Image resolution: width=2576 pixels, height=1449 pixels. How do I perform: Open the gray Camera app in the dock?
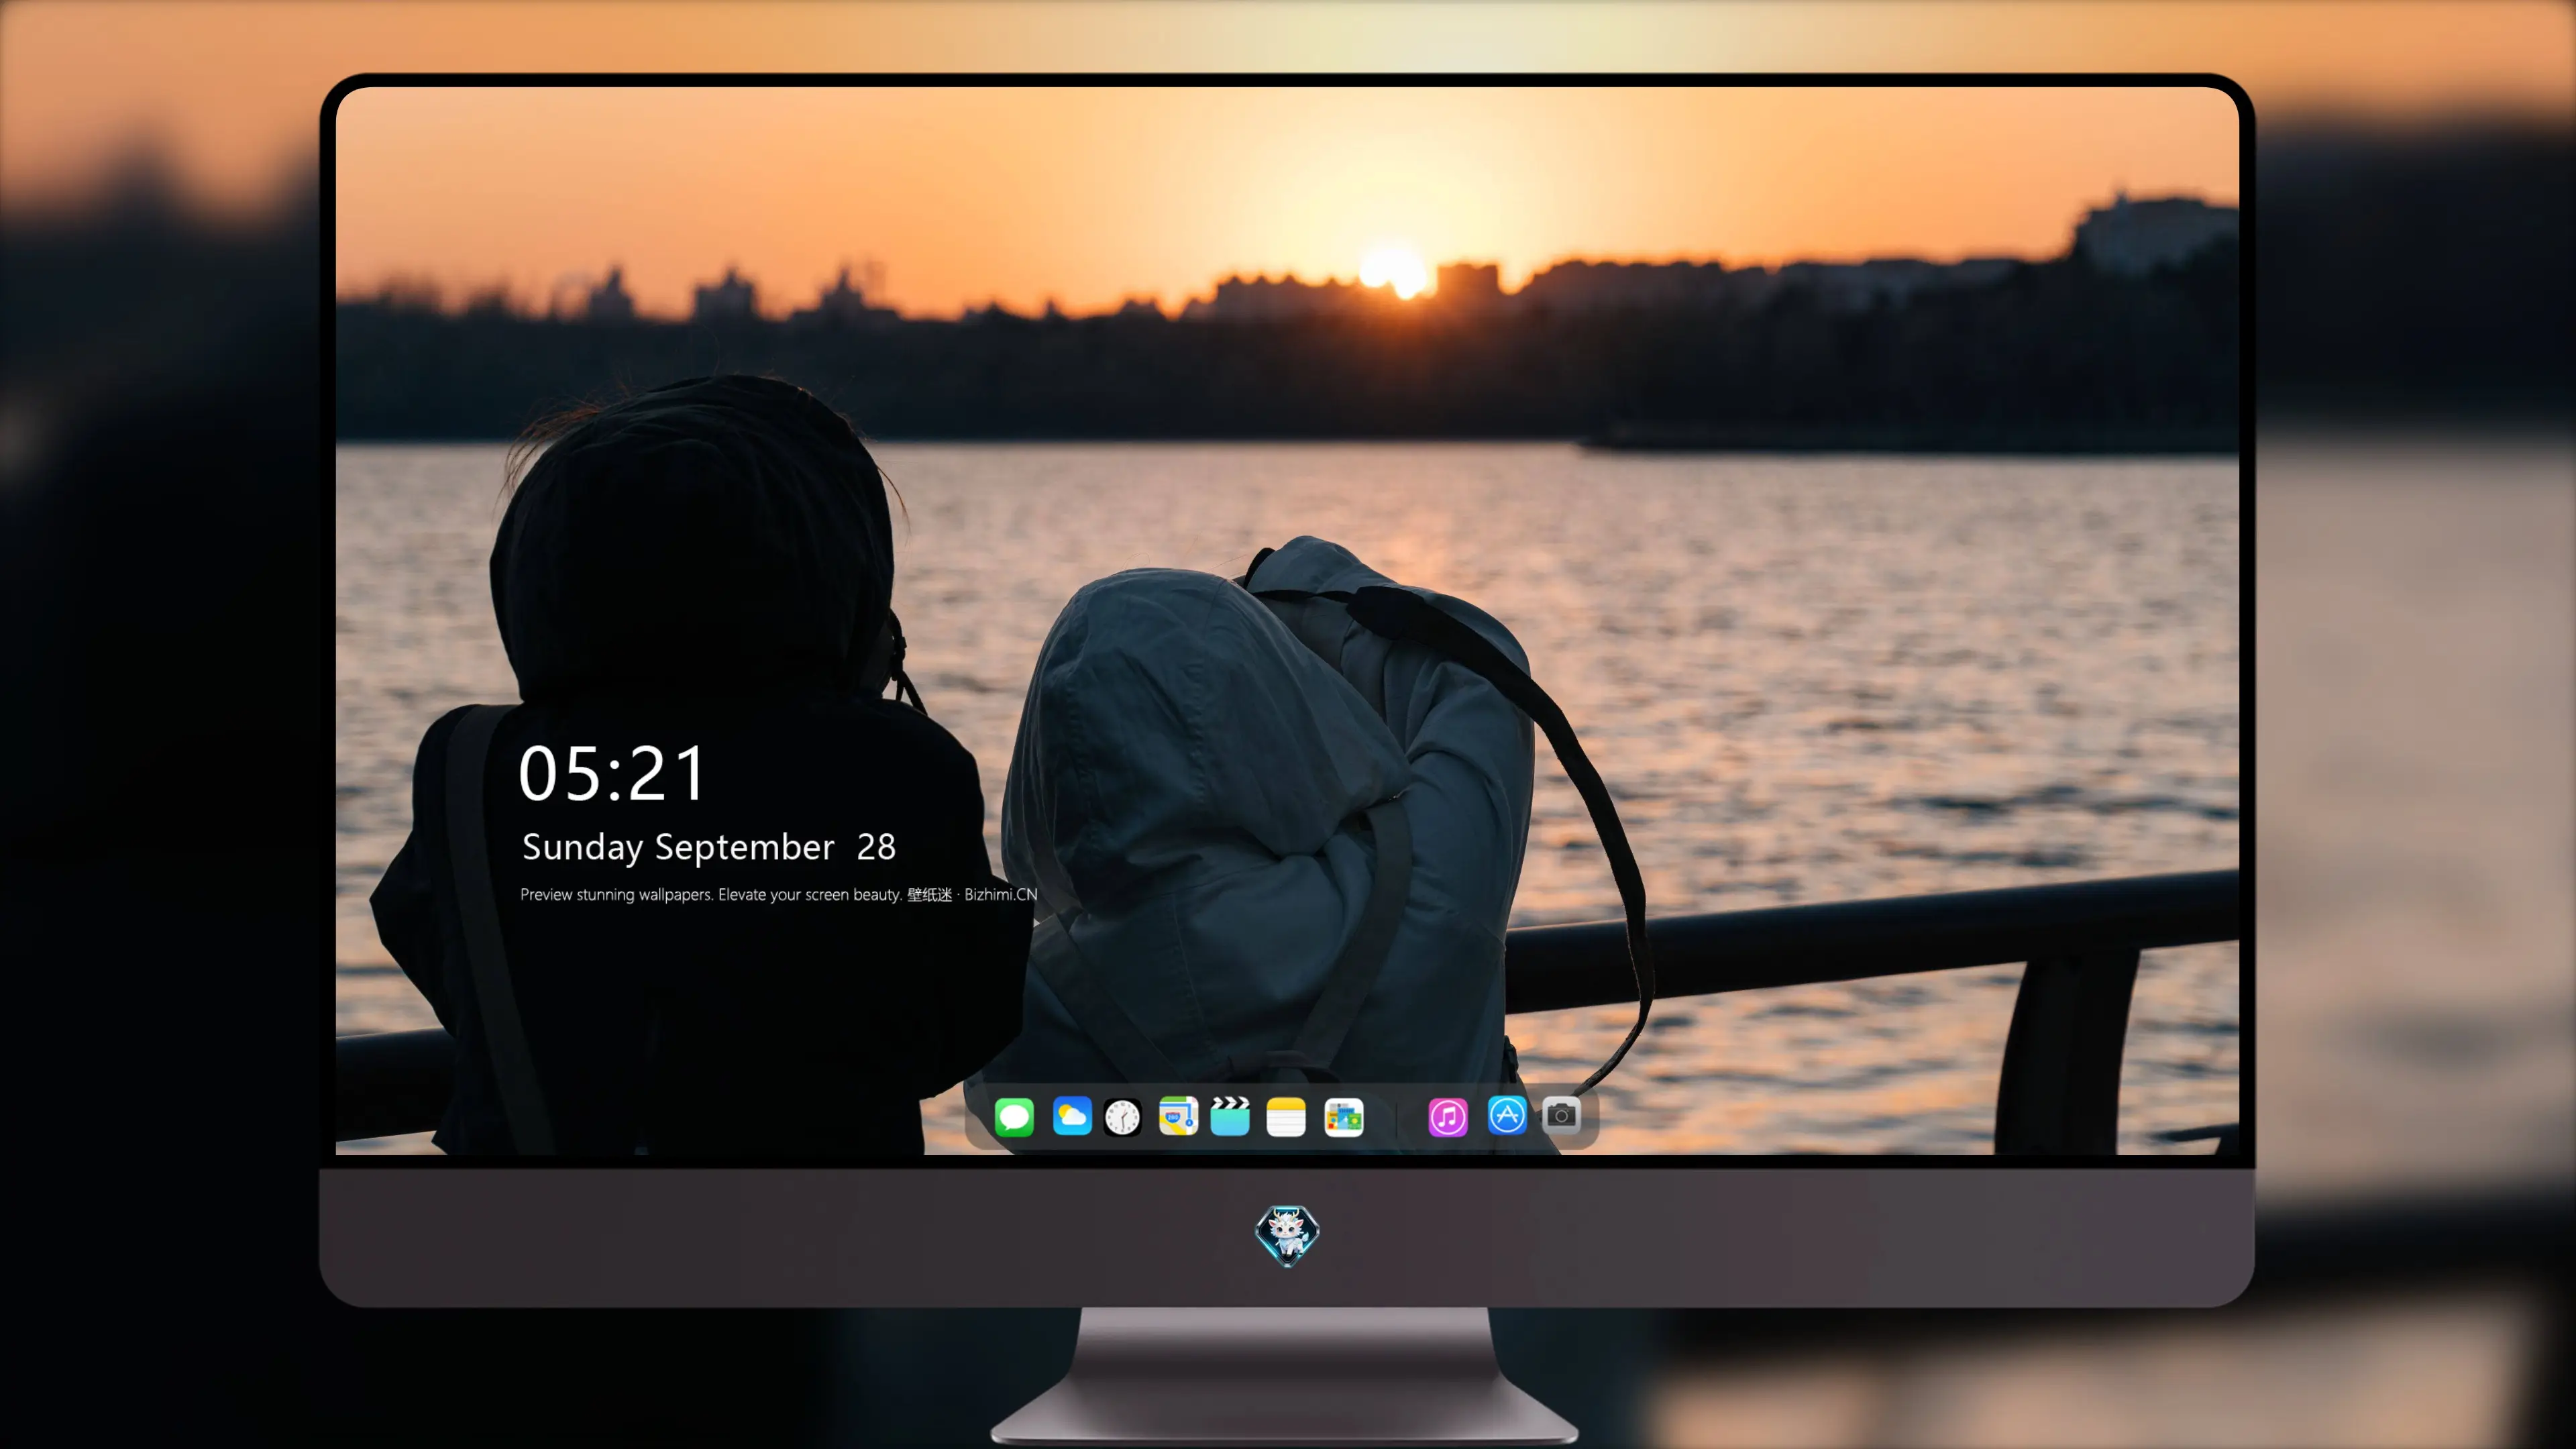[1561, 1115]
